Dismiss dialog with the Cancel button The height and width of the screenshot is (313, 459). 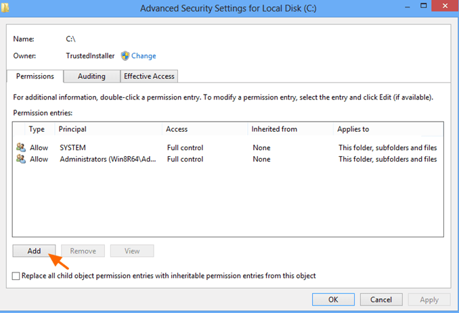click(381, 299)
